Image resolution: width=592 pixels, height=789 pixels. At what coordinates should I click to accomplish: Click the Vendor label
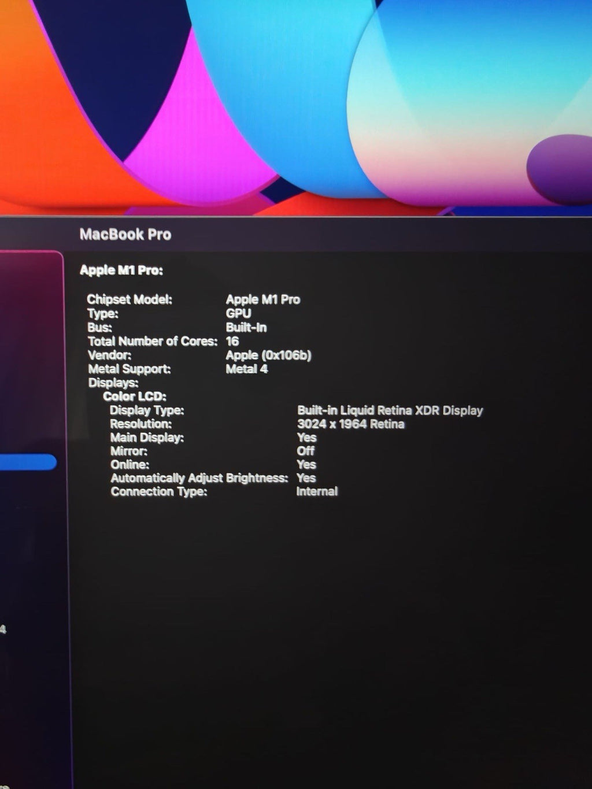pos(109,355)
